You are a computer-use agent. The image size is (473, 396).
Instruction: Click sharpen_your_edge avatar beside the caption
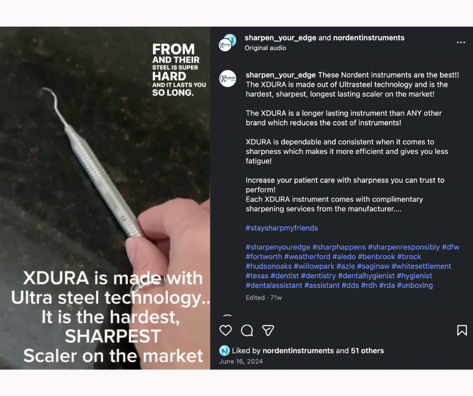(227, 79)
